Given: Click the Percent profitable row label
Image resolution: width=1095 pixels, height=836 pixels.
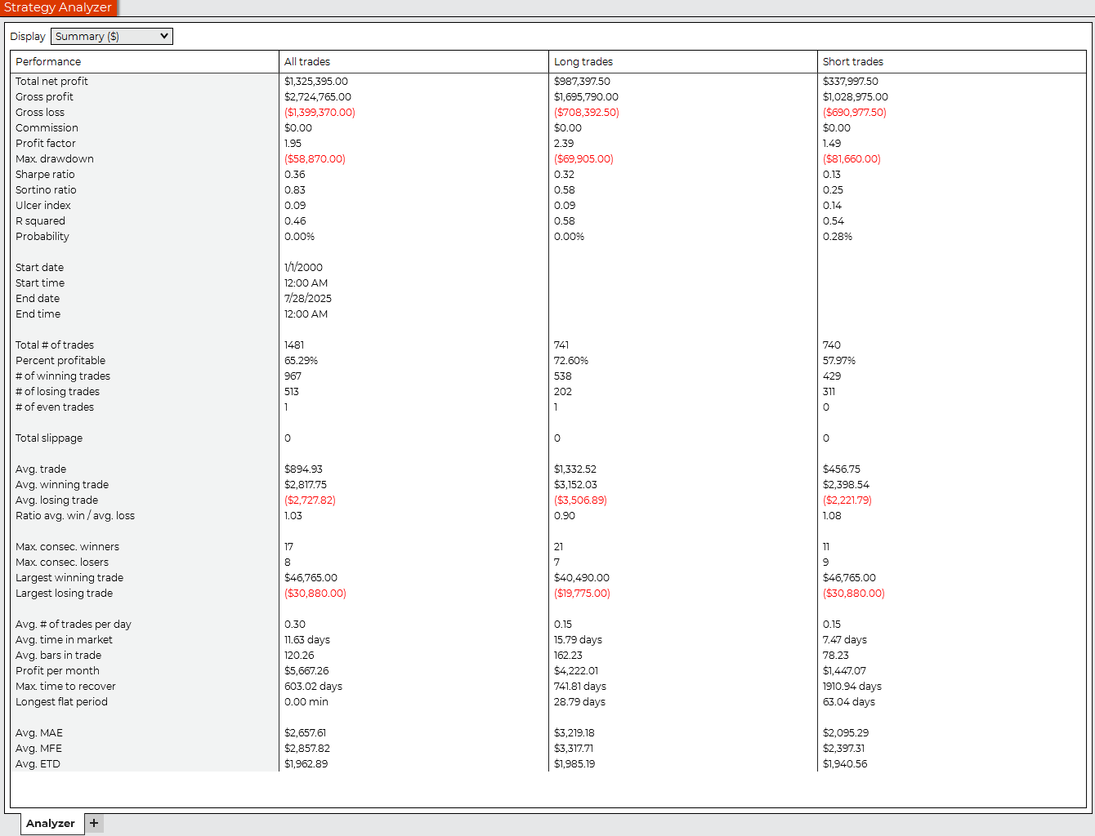Looking at the screenshot, I should coord(60,361).
